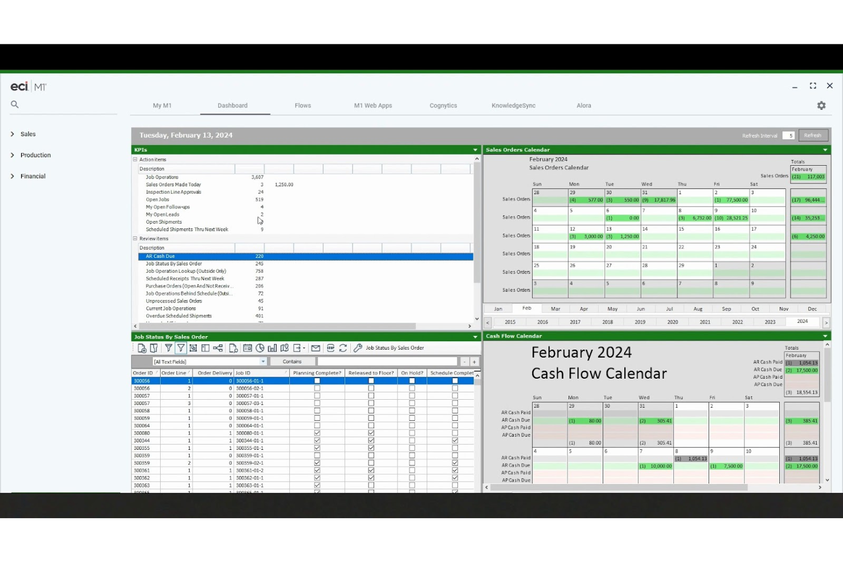Open the Cognytics tab
The width and height of the screenshot is (843, 562).
coord(443,105)
